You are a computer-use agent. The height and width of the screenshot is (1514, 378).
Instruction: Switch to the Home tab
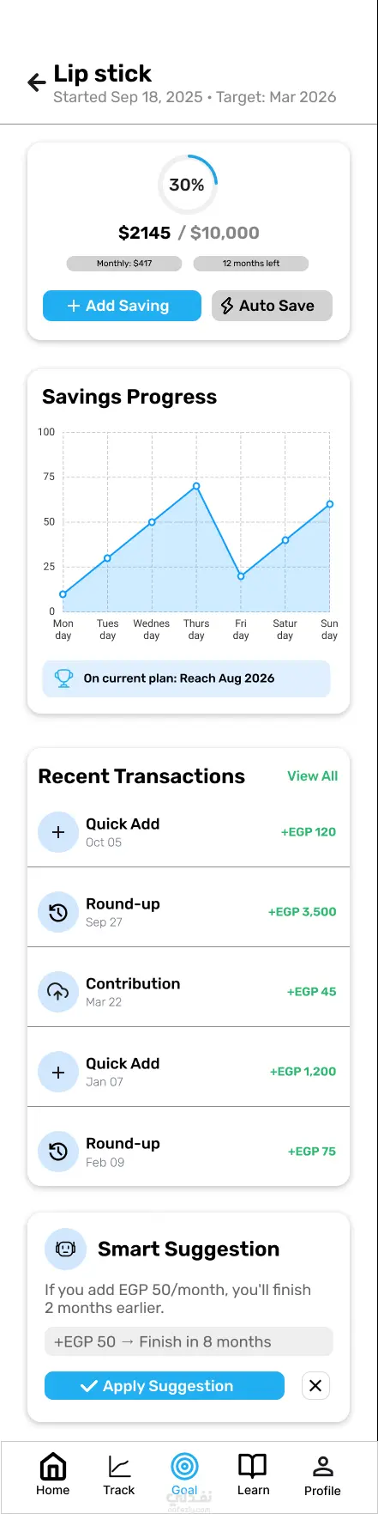click(53, 1474)
